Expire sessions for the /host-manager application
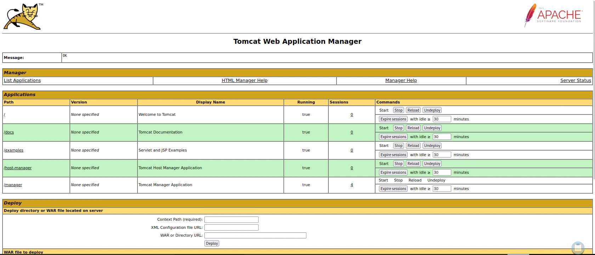 (x=393, y=172)
